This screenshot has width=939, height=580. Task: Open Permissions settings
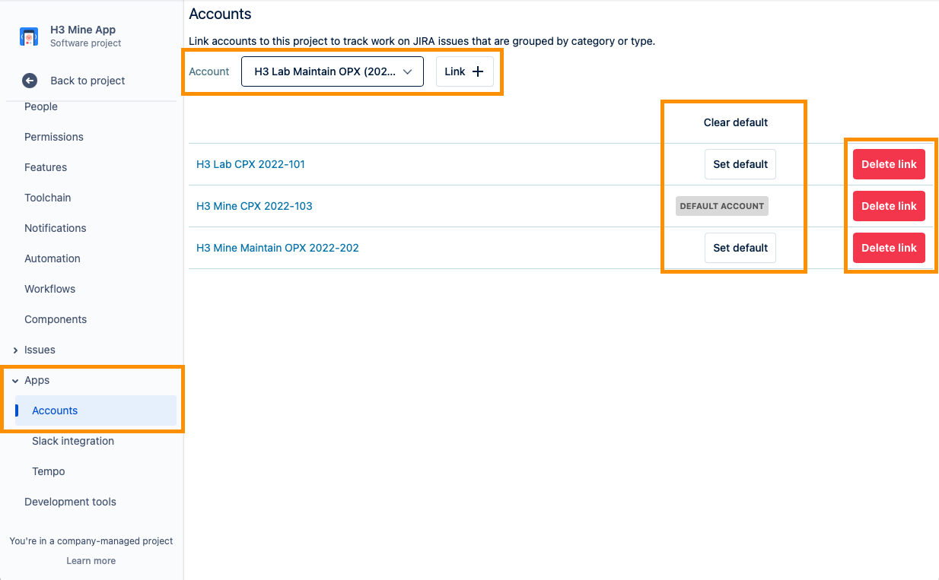click(x=54, y=137)
